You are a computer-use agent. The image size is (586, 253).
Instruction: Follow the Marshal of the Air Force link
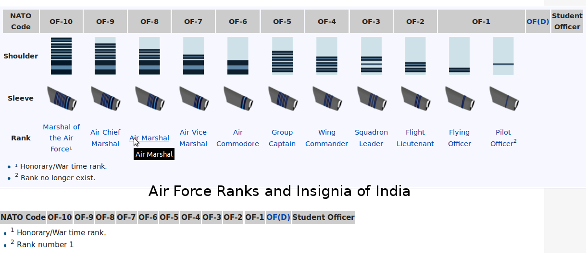[61, 138]
